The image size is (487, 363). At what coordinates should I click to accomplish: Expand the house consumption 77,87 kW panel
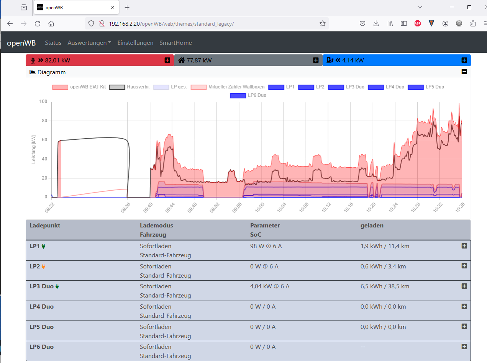tap(316, 60)
